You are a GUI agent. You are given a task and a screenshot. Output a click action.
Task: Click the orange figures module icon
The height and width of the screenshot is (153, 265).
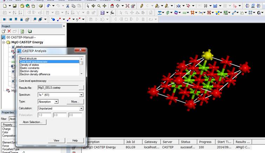point(192,13)
